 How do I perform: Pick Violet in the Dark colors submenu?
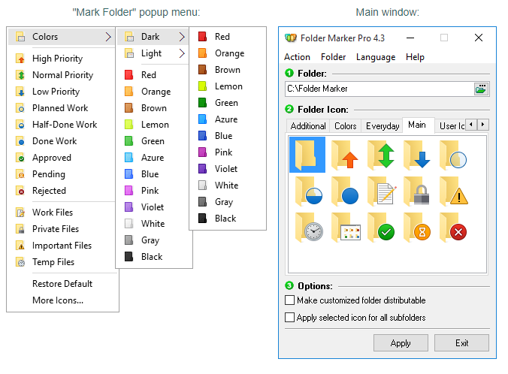[228, 169]
